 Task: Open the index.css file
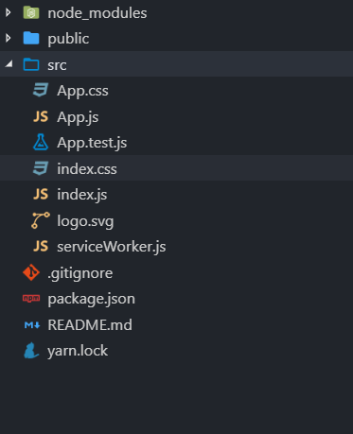pyautogui.click(x=87, y=168)
